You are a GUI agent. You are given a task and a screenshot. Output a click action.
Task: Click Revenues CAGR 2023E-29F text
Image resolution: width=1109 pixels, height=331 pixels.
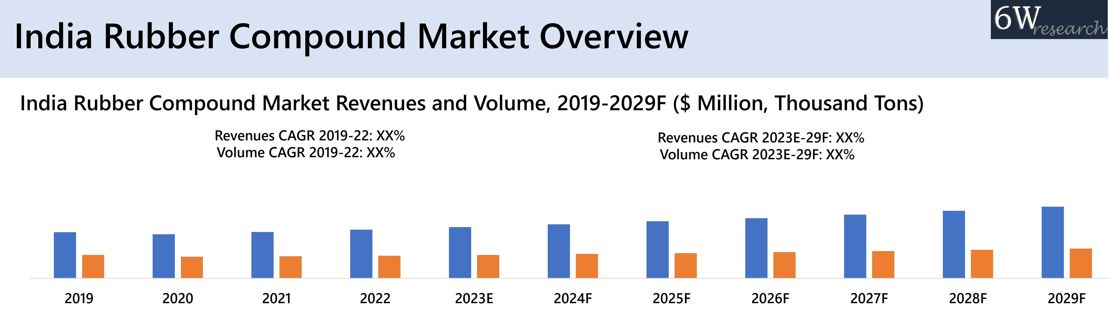click(761, 138)
